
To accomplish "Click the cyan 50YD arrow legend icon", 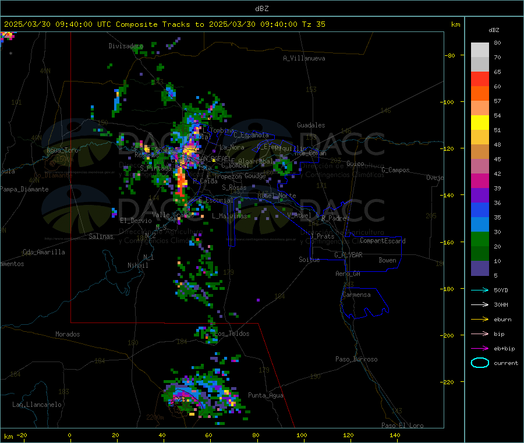I will coord(480,290).
